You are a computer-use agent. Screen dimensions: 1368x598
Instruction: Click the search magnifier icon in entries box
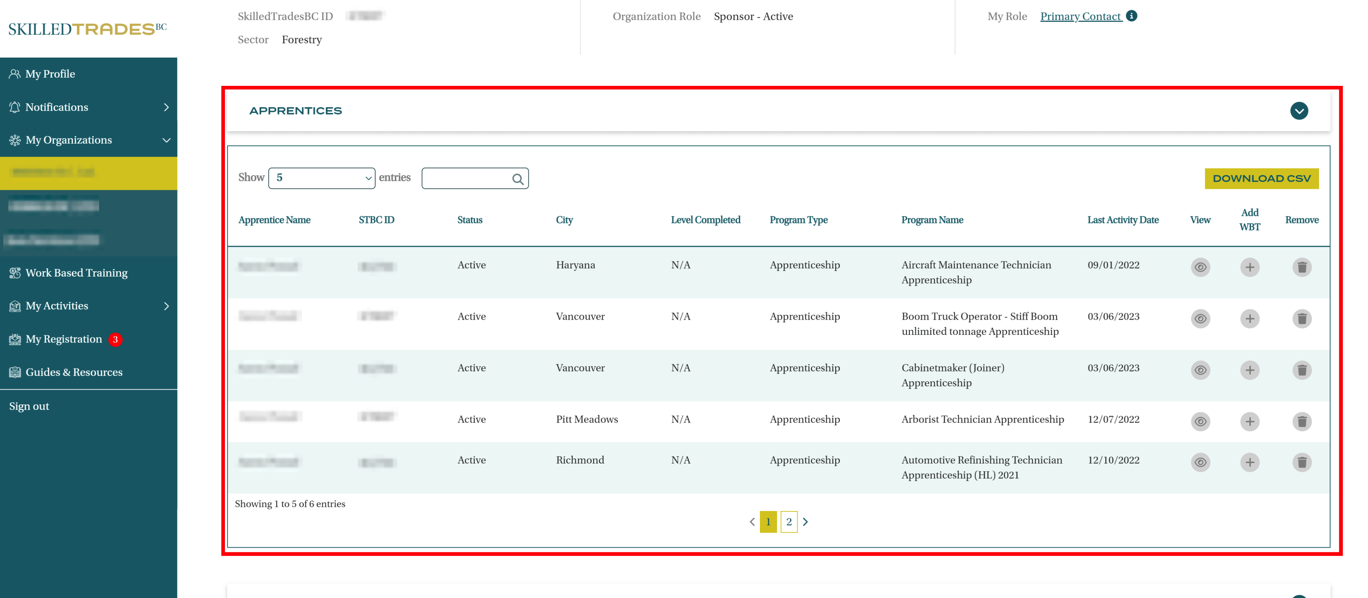pyautogui.click(x=517, y=179)
